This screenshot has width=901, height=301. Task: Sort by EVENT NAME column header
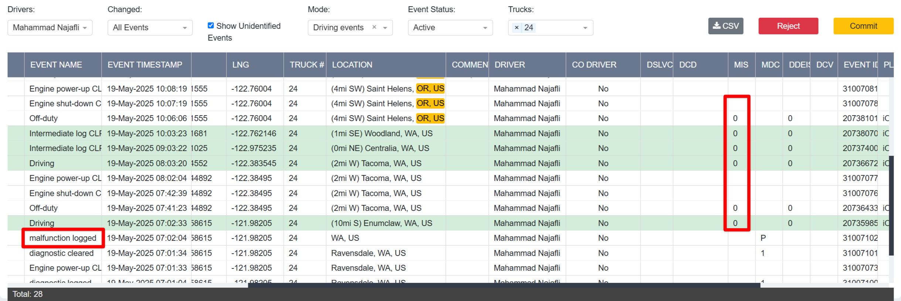point(63,65)
